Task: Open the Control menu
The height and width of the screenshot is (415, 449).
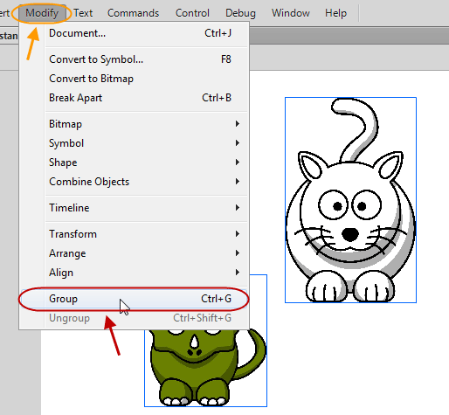Action: point(192,13)
